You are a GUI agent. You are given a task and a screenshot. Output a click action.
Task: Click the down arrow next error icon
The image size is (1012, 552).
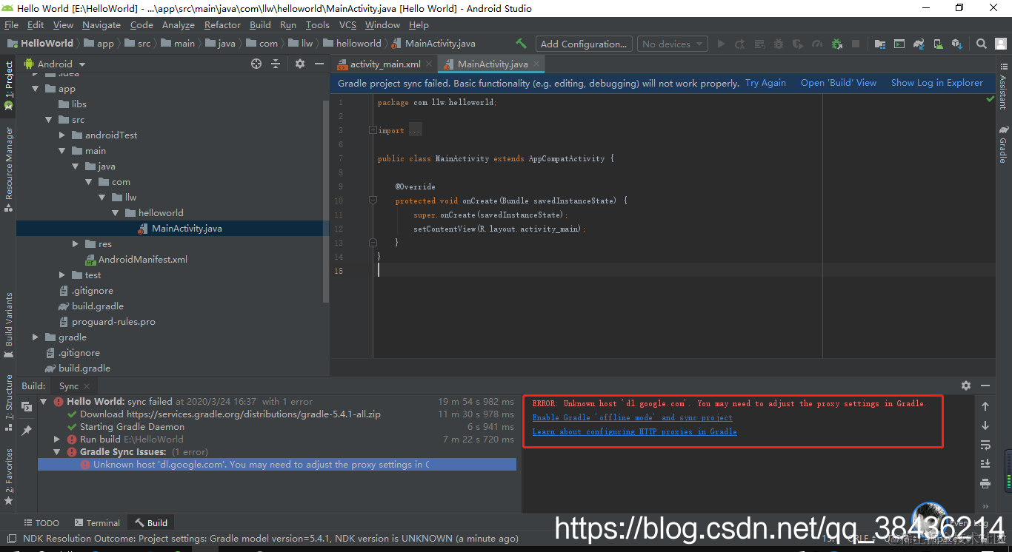[x=985, y=425]
